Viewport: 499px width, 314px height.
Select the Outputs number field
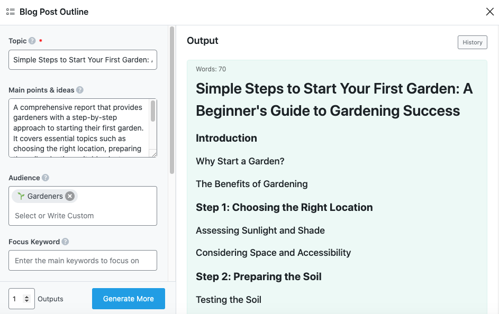click(x=17, y=298)
